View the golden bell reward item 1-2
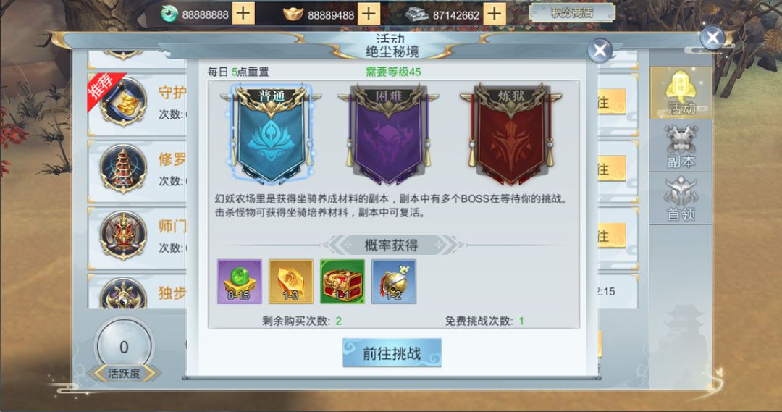This screenshot has width=782, height=412. [x=394, y=282]
